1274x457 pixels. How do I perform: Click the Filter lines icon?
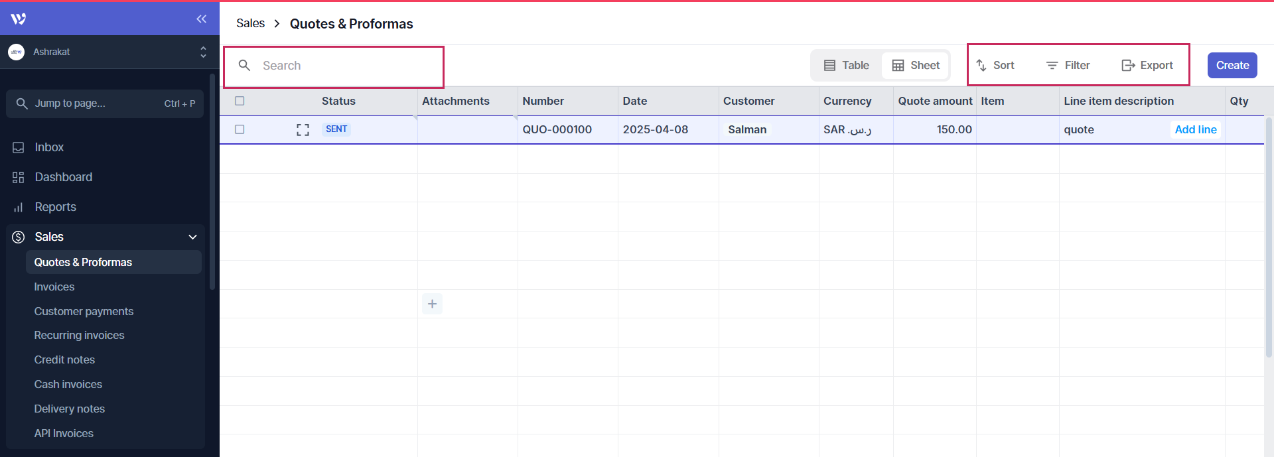coord(1052,65)
